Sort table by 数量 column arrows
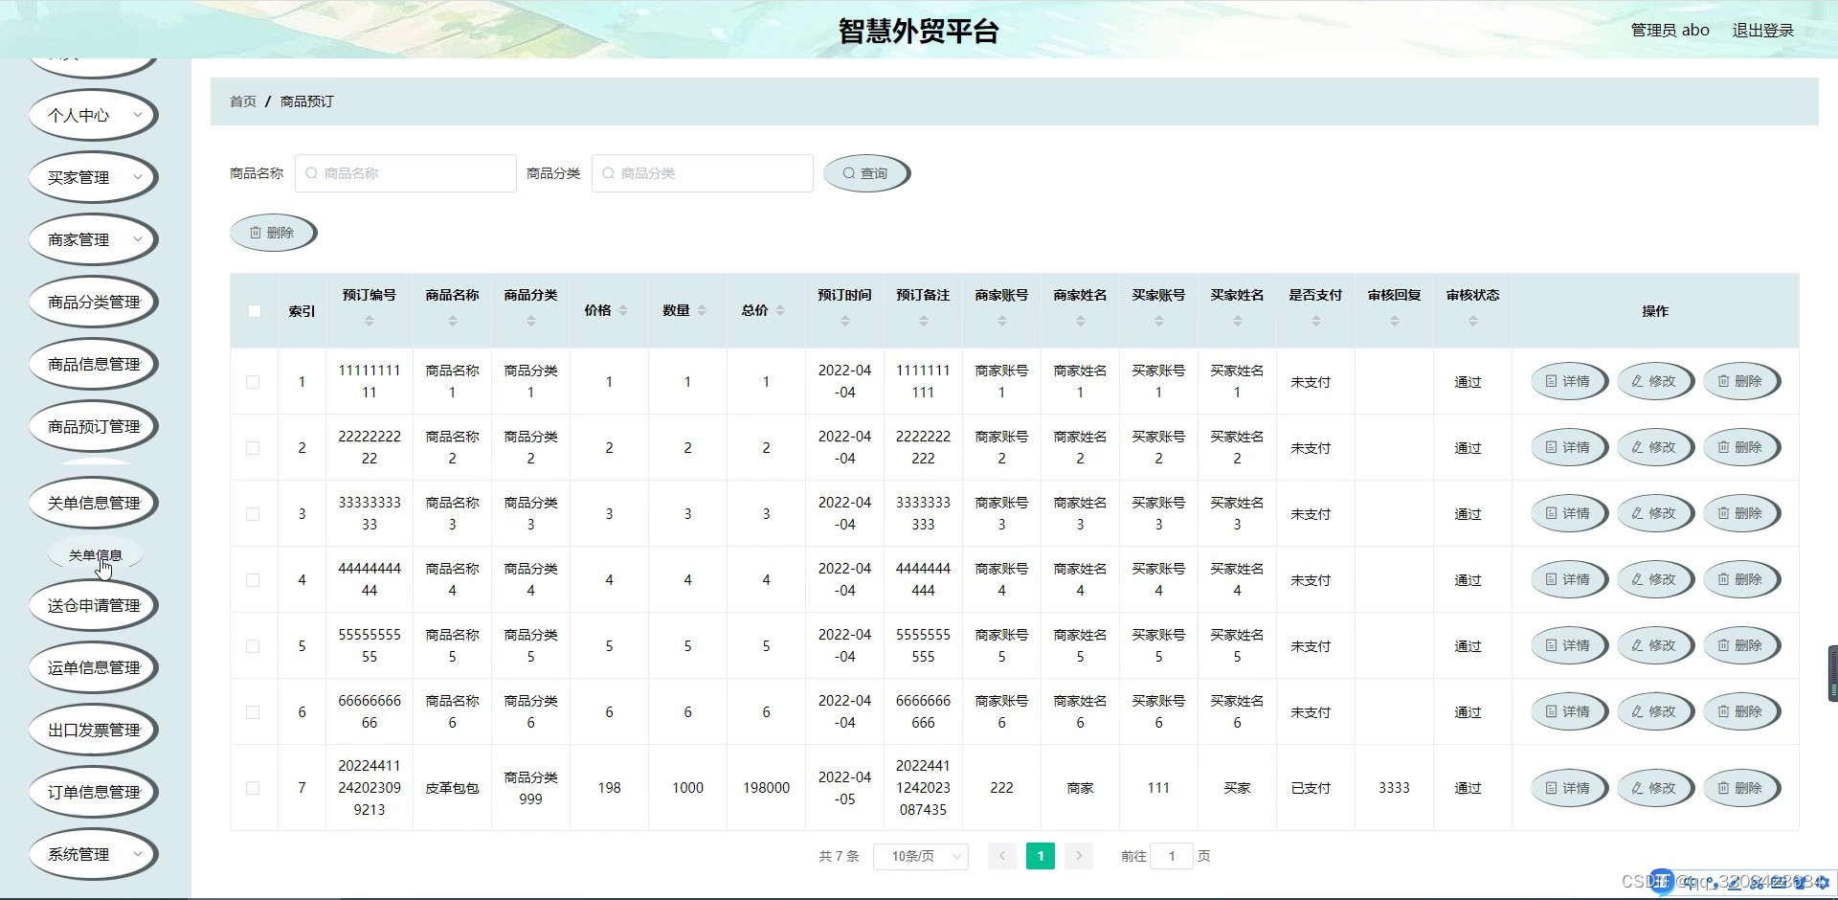 click(x=702, y=310)
